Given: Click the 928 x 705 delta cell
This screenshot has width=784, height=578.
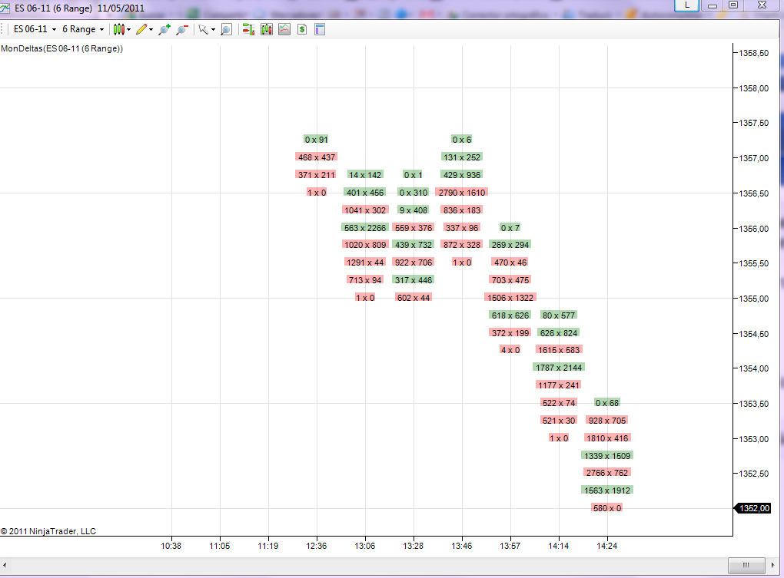Looking at the screenshot, I should (x=607, y=421).
